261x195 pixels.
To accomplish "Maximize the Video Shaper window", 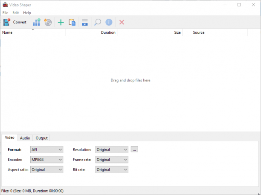I will click(239, 5).
